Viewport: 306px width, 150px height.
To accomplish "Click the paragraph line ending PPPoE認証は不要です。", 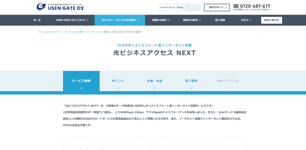I will pos(77,125).
